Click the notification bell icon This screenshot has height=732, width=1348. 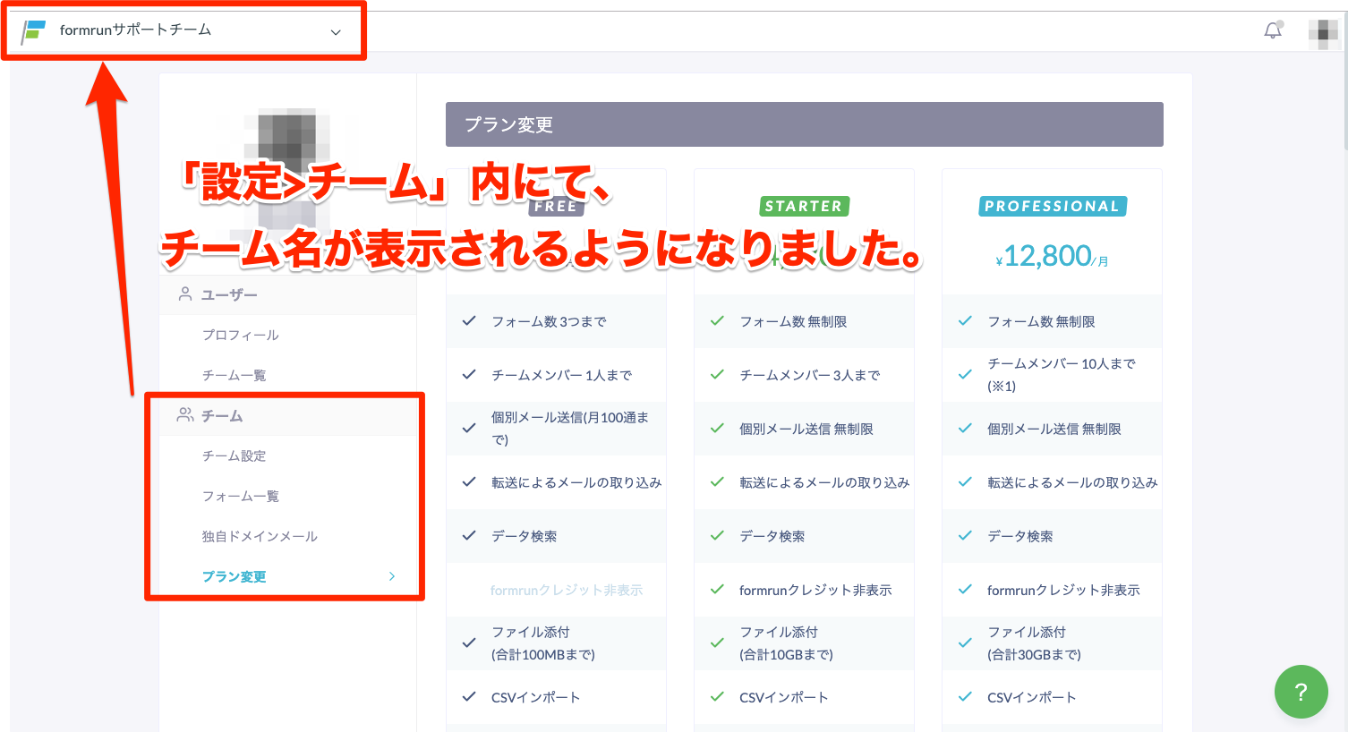(1272, 30)
